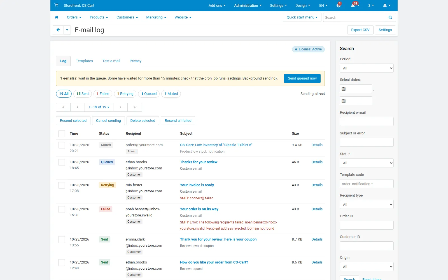
Task: Filter log by 1 Failed
Action: coord(103,94)
